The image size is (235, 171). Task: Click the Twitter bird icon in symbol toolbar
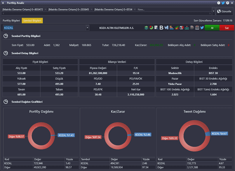[202, 28]
